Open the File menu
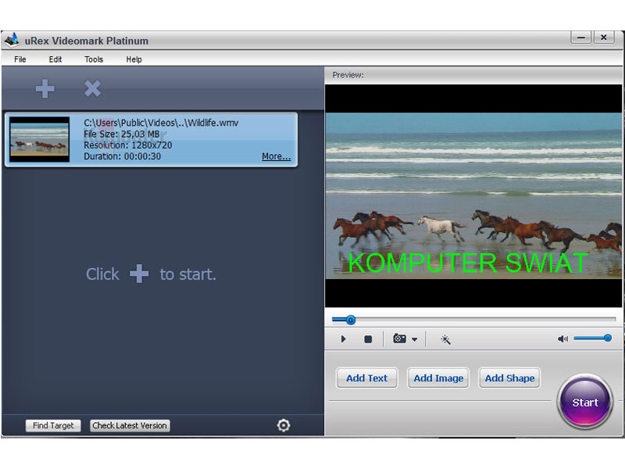The height and width of the screenshot is (469, 625). [x=20, y=59]
